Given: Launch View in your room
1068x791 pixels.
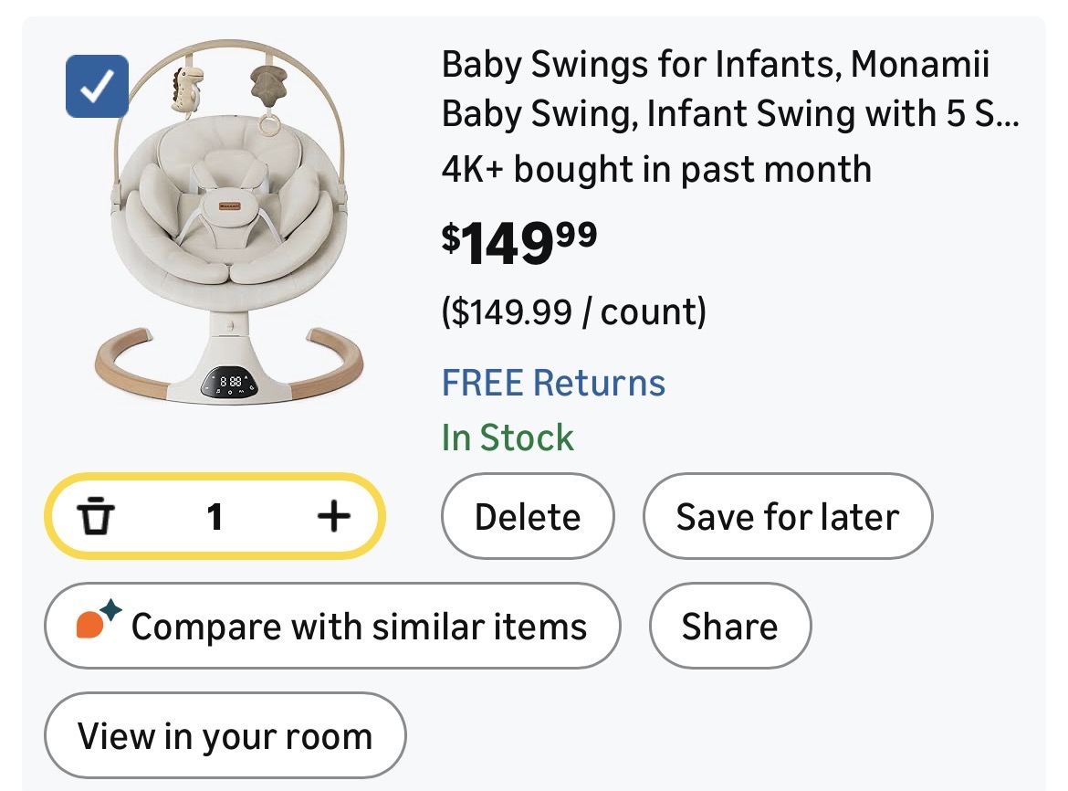Looking at the screenshot, I should pos(225,736).
